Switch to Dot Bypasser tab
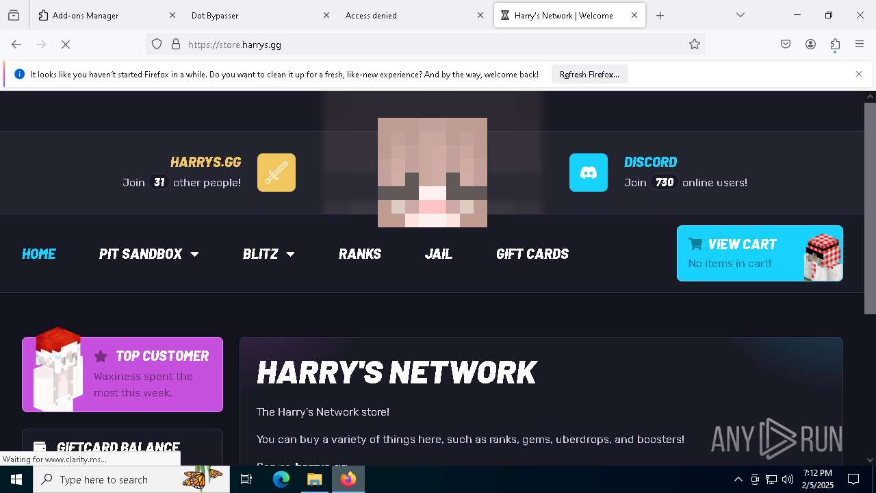 point(260,15)
